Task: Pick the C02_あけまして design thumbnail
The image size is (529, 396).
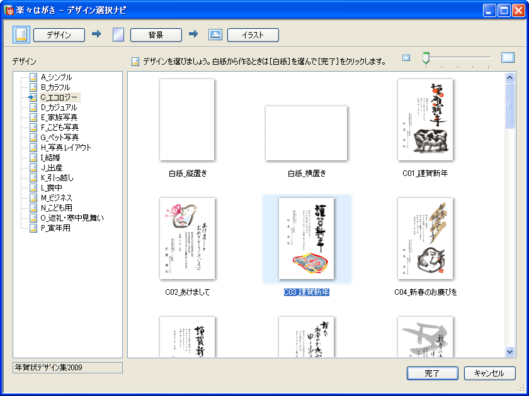Action: 187,238
